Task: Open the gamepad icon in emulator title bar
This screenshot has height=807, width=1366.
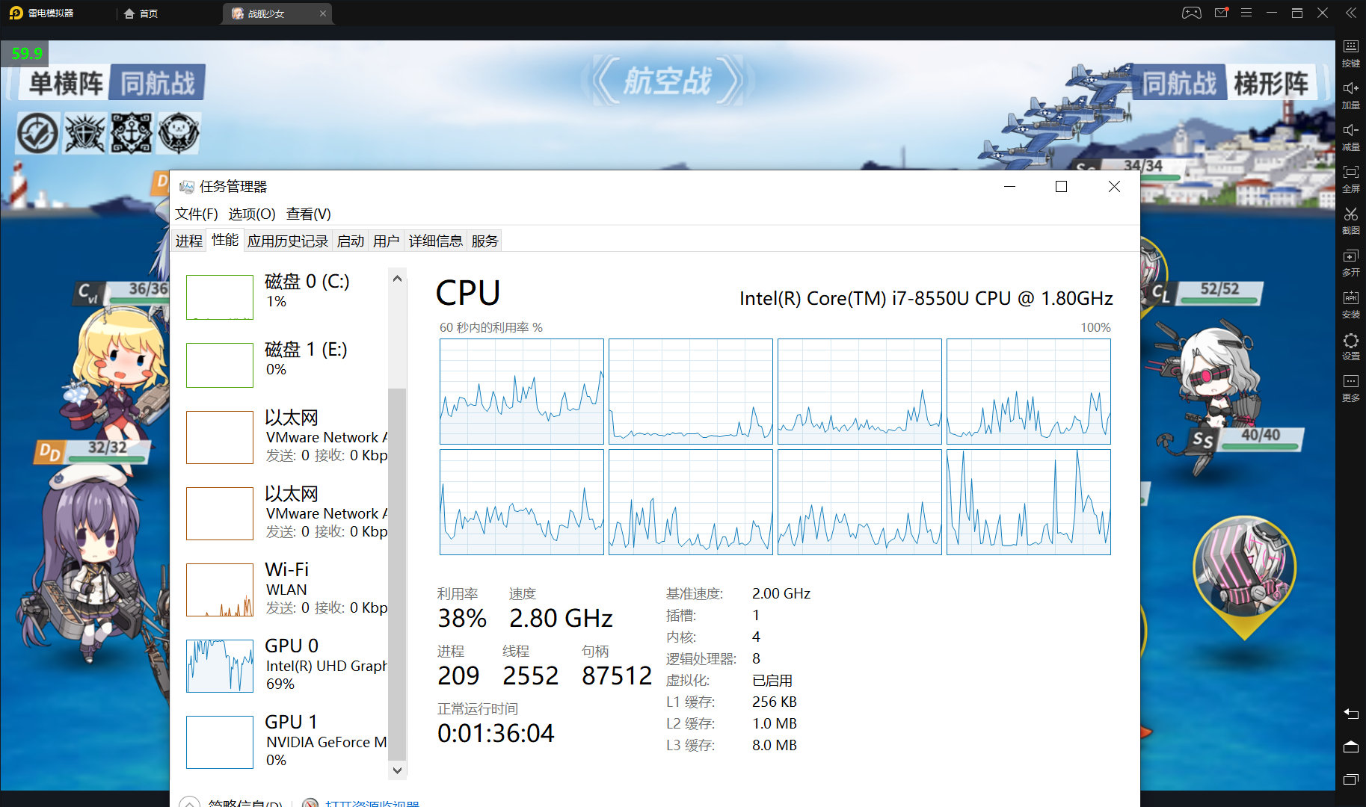Action: (x=1191, y=13)
